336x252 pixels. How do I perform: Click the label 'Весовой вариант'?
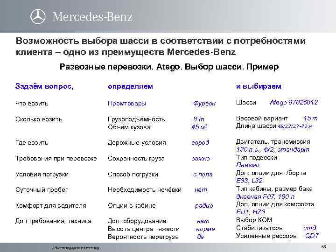coord(262,118)
